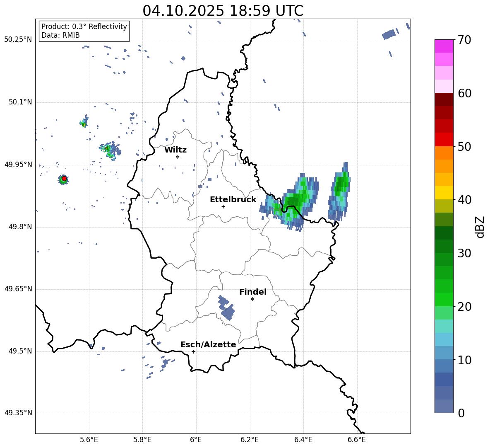The image size is (490, 448).
Task: Click the 10 tick on colorbar
Action: tap(464, 360)
